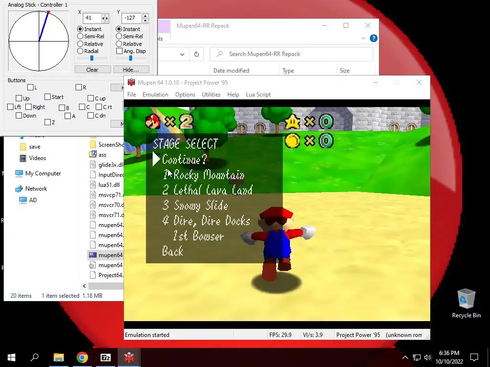Open the notification center icon
Viewport: 490px width, 367px height.
(x=474, y=357)
